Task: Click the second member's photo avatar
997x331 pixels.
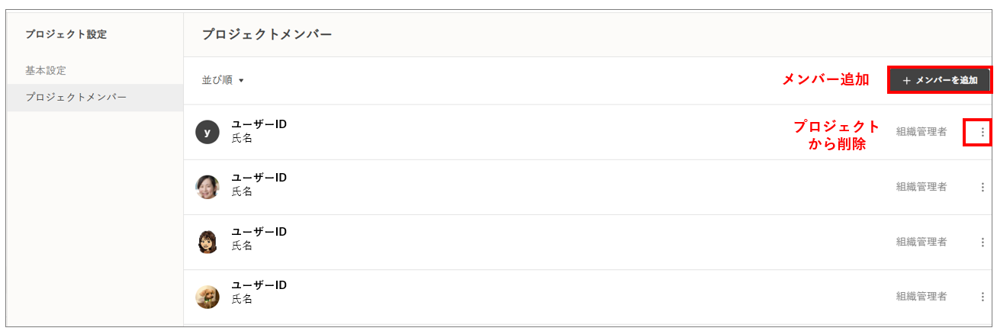Action: click(x=207, y=187)
